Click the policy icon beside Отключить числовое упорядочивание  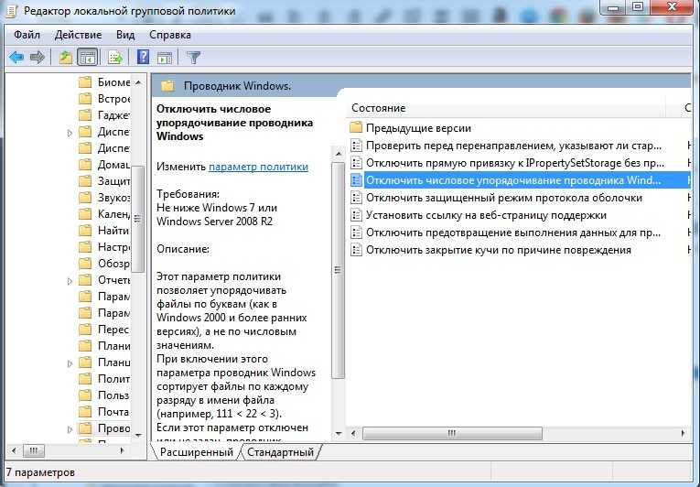(x=356, y=180)
